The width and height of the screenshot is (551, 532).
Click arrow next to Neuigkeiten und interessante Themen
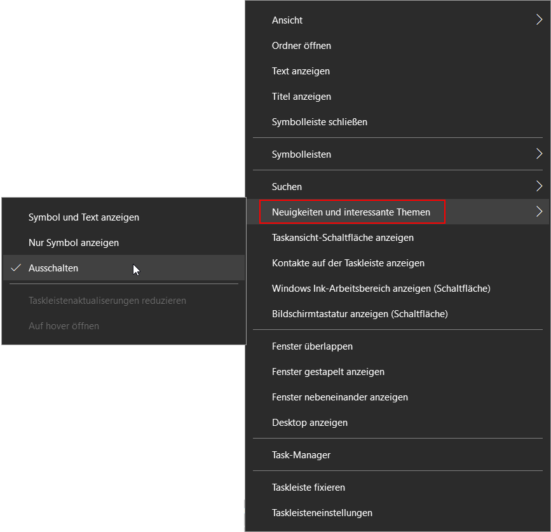pos(538,212)
